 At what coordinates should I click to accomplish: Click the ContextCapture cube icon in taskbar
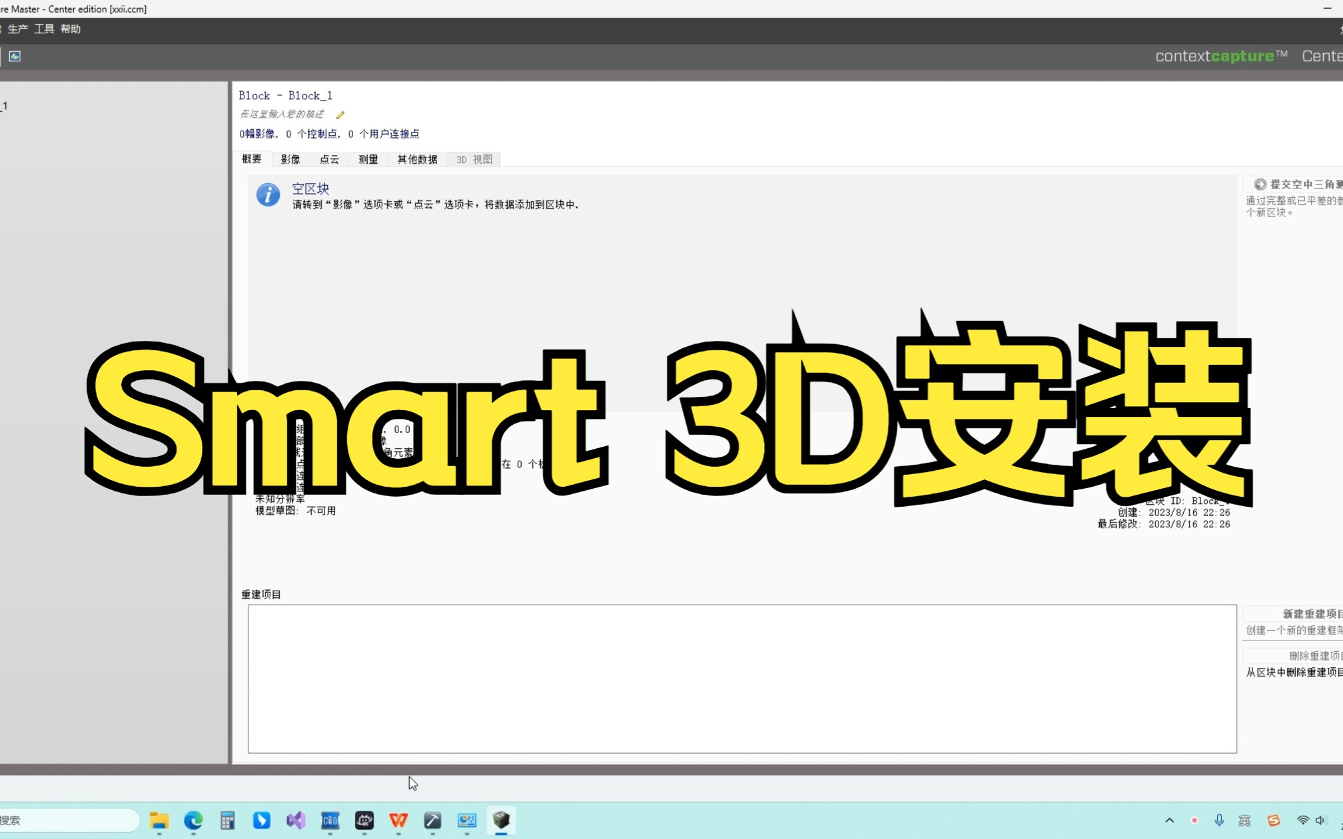(x=501, y=820)
